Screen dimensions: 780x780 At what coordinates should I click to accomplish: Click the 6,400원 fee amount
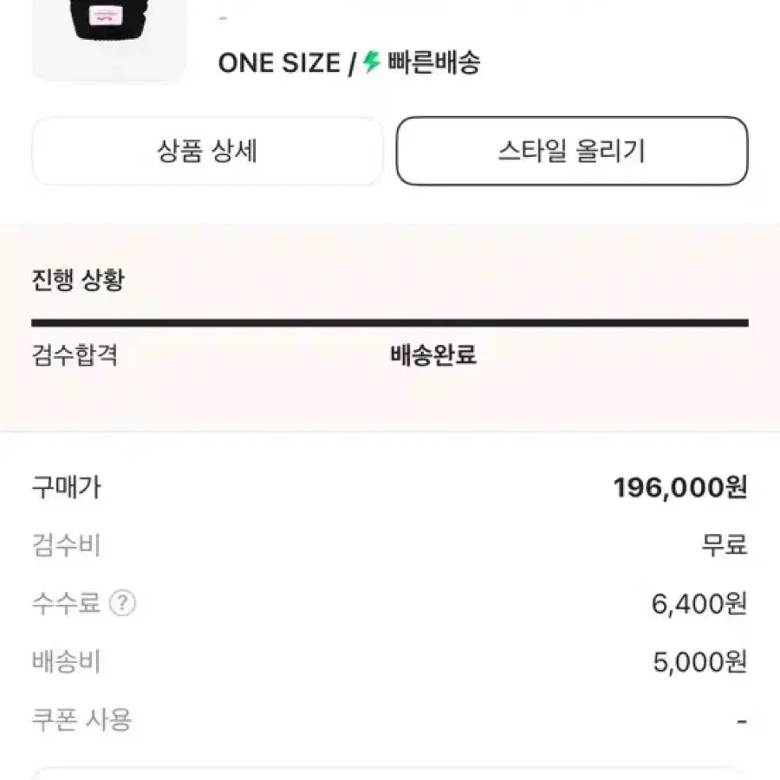[699, 604]
